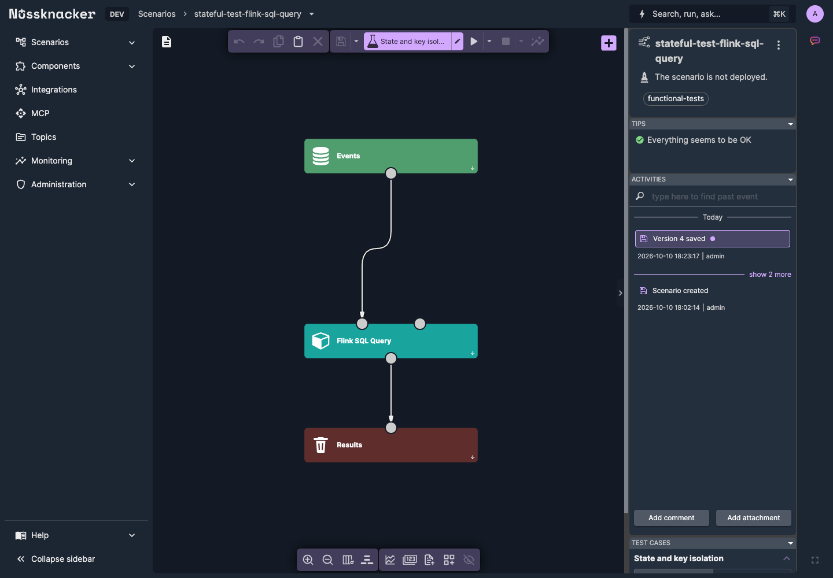Collapse the TIPS panel

point(790,124)
